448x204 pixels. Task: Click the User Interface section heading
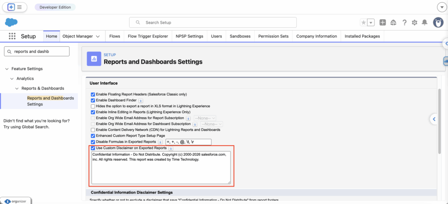tap(104, 83)
